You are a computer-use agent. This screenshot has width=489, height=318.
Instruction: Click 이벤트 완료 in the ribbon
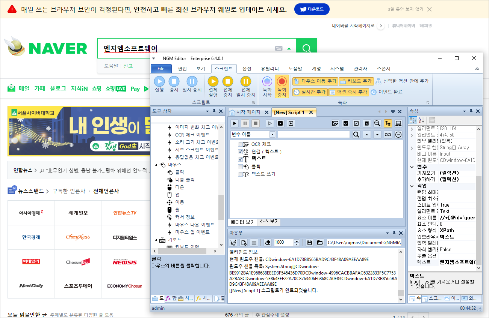click(x=387, y=92)
